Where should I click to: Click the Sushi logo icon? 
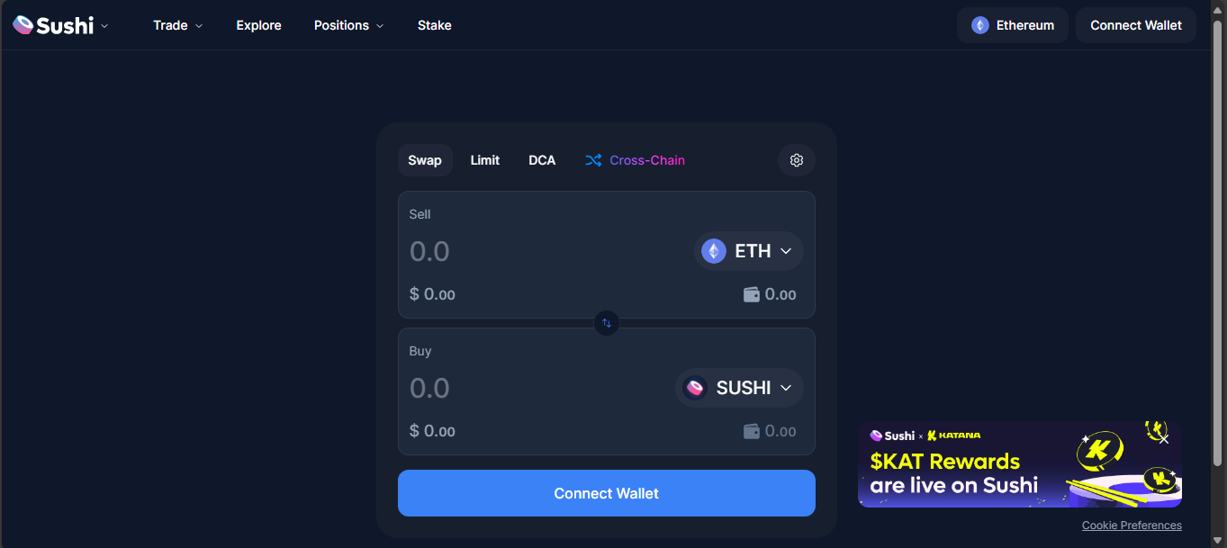coord(24,25)
